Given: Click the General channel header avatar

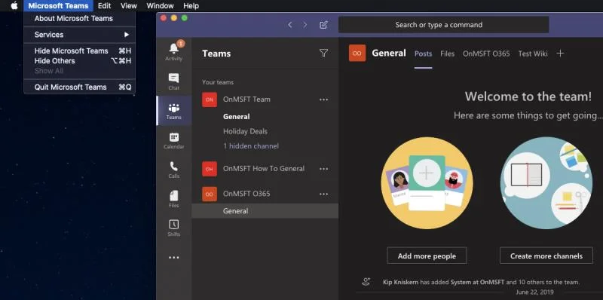Looking at the screenshot, I should pyautogui.click(x=357, y=53).
